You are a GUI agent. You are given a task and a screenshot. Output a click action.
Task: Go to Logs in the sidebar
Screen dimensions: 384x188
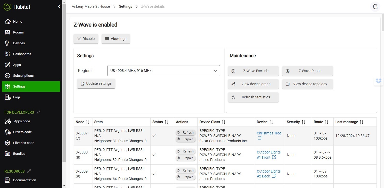click(17, 97)
